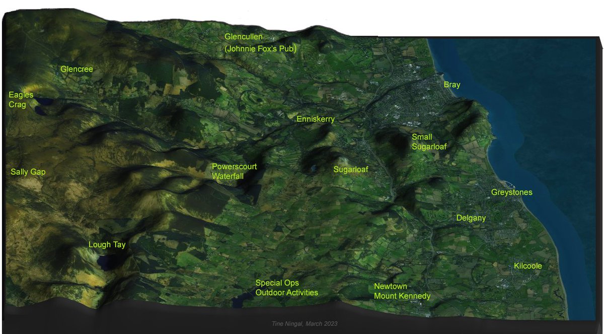This screenshot has height=334, width=604.
Task: Click the Special Ops Outdoor Activities label
Action: pyautogui.click(x=287, y=287)
